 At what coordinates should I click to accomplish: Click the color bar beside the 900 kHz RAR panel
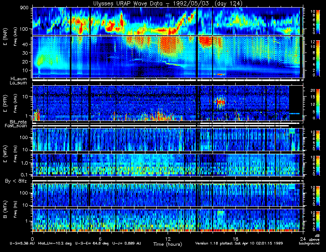point(318,21)
